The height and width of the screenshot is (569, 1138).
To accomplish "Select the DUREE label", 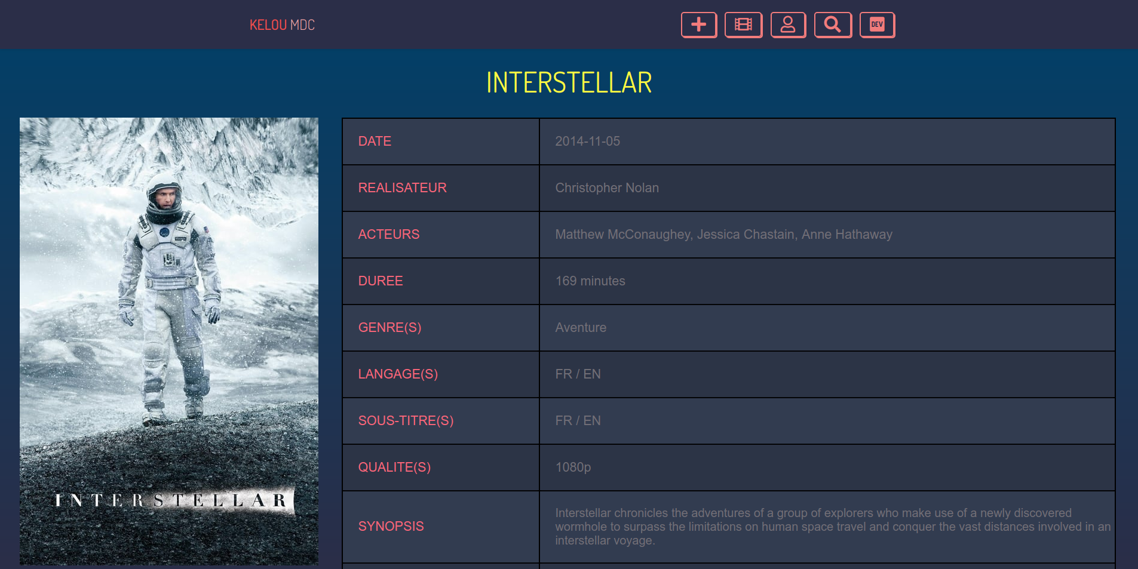I will [x=381, y=281].
